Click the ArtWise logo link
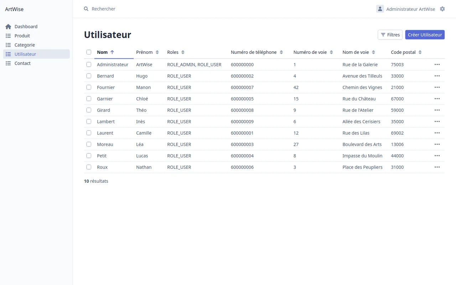 14,9
